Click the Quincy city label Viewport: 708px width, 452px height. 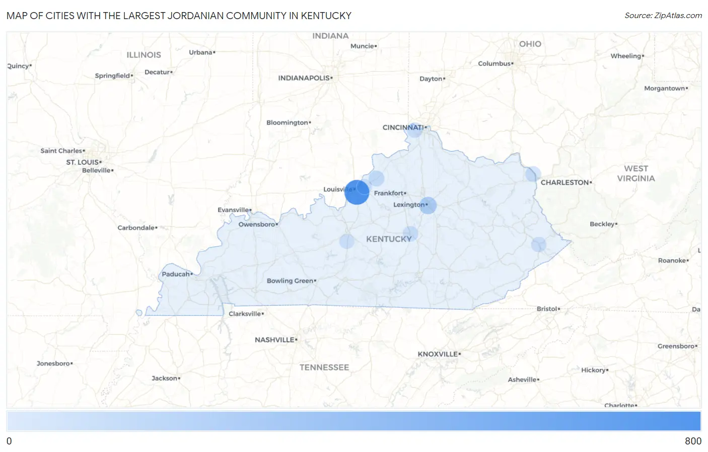click(x=19, y=66)
